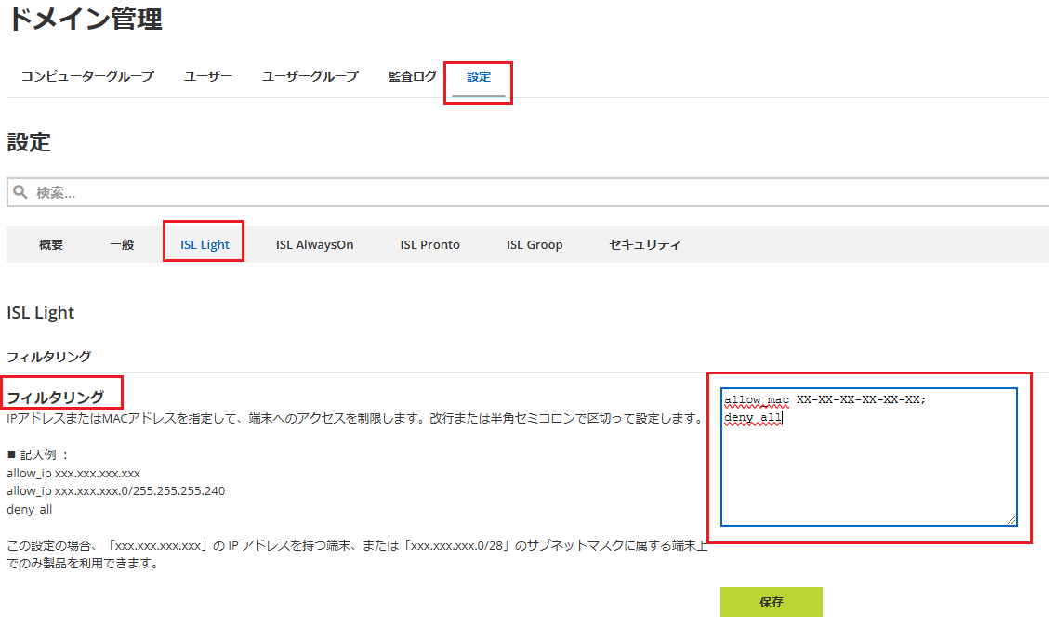Click the magnifying glass search icon

tap(20, 192)
